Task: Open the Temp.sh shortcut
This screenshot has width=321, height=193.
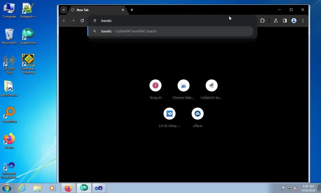Action: point(155,89)
